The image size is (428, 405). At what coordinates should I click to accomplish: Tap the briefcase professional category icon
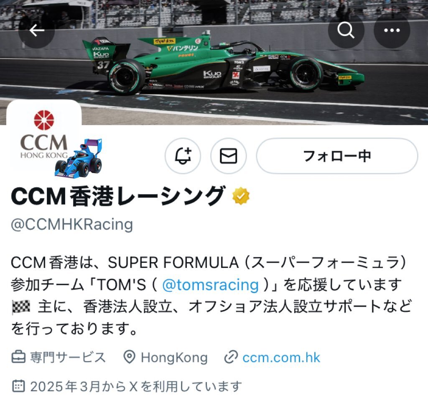pyautogui.click(x=18, y=357)
